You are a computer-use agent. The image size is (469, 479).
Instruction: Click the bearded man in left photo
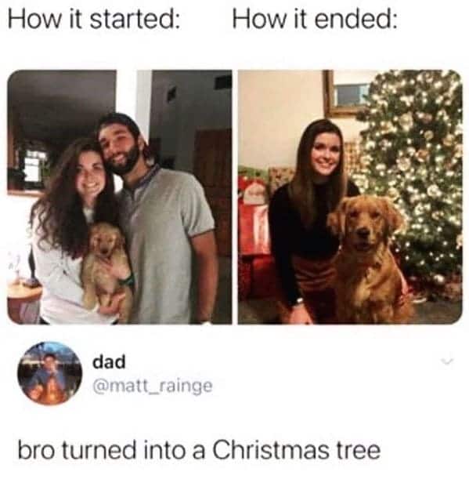pos(159,217)
